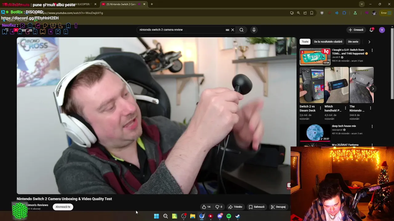Open options for TEMU Switch video
394x221 pixels.
[x=372, y=50]
